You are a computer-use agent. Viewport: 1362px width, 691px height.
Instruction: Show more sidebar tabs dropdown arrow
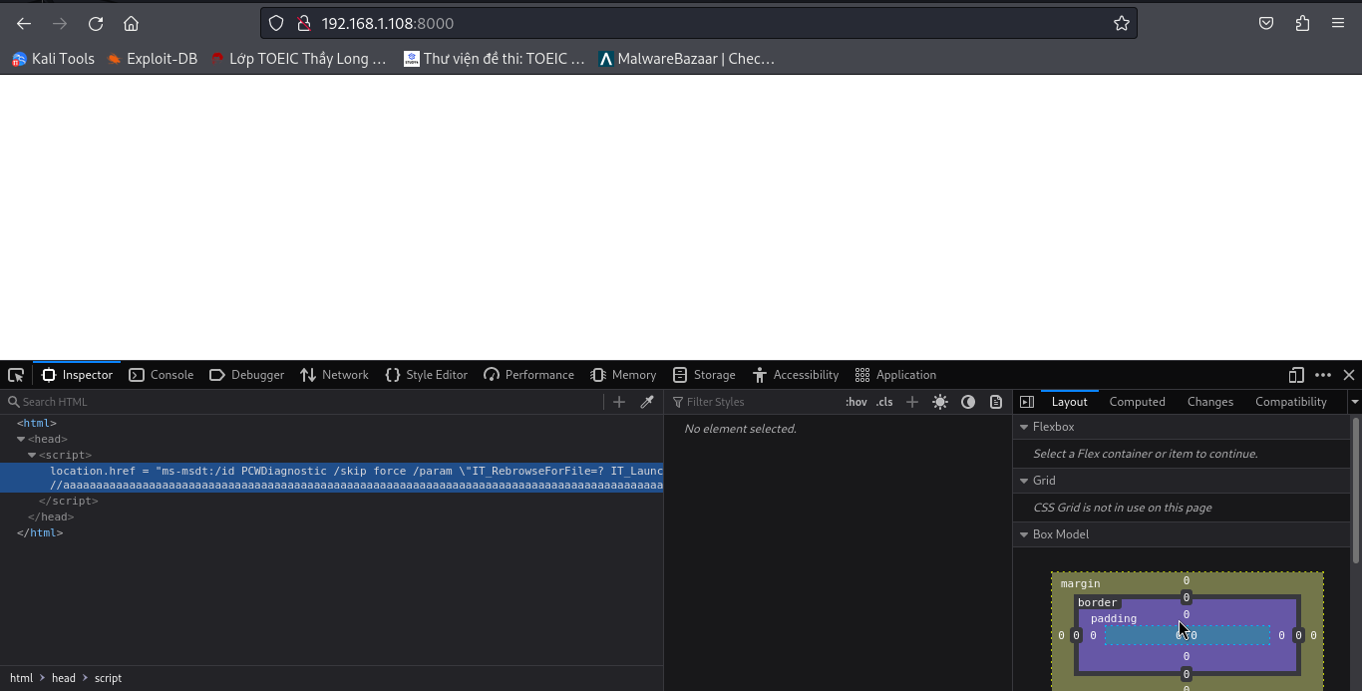(x=1354, y=402)
